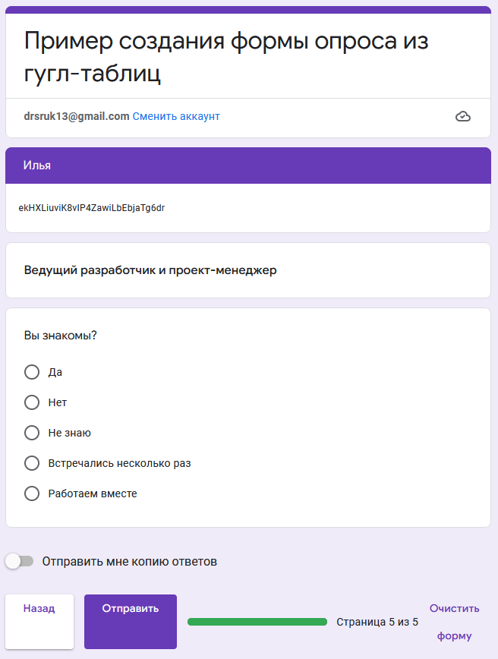Click the "Отправить мне копию ответов" label
Screen dimensions: 498x659
tap(130, 562)
